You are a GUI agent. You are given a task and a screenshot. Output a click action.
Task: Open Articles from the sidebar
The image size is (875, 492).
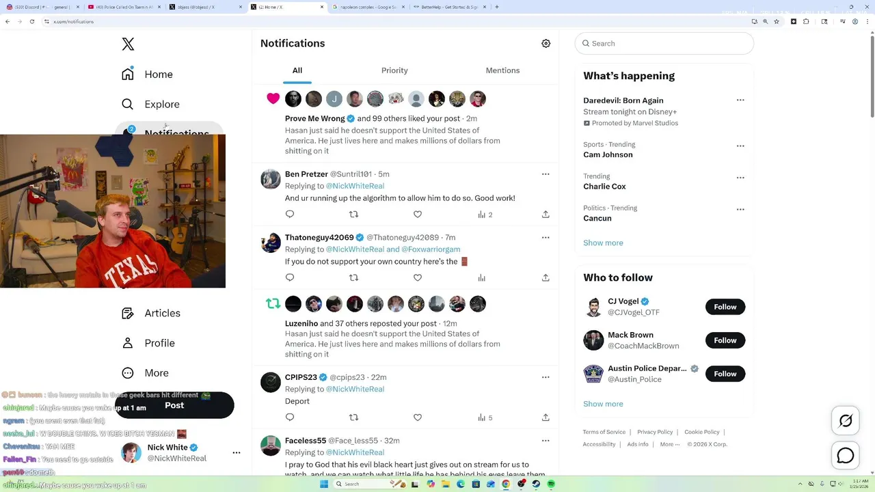[151, 313]
